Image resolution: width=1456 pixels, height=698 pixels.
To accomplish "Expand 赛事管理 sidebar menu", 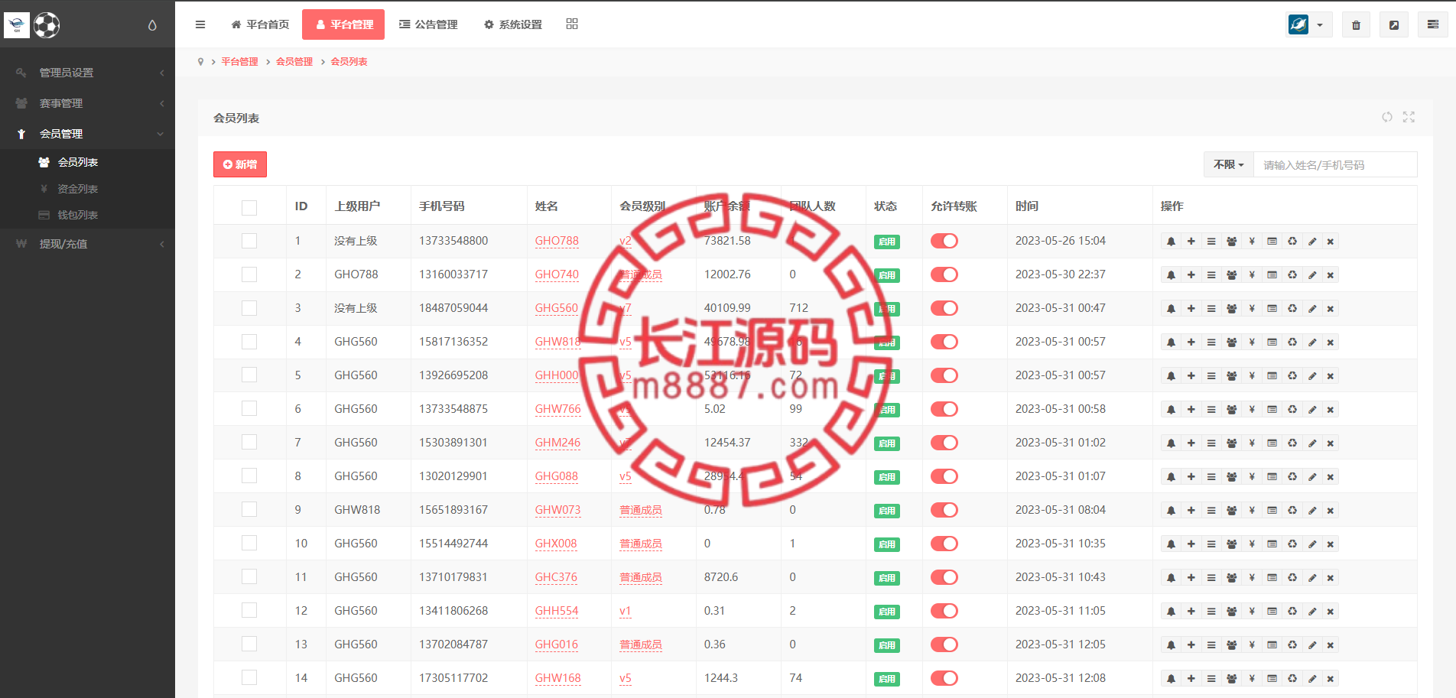I will (88, 103).
